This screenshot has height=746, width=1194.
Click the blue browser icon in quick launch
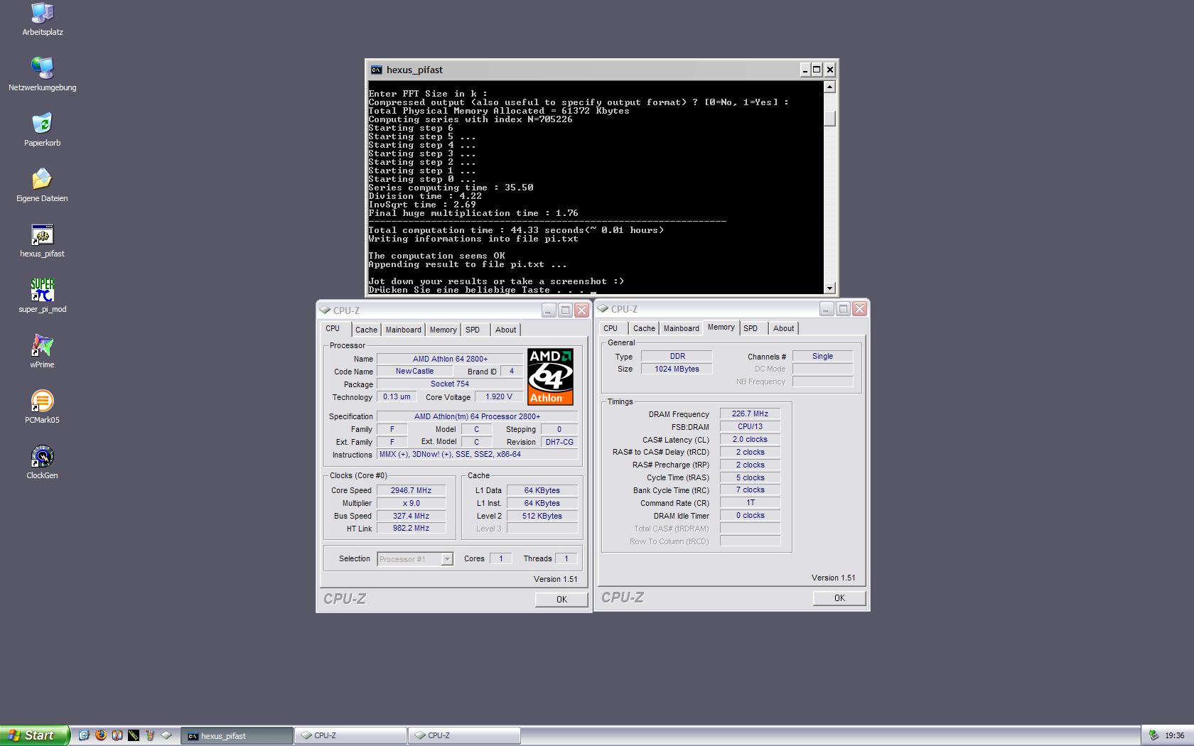point(84,735)
